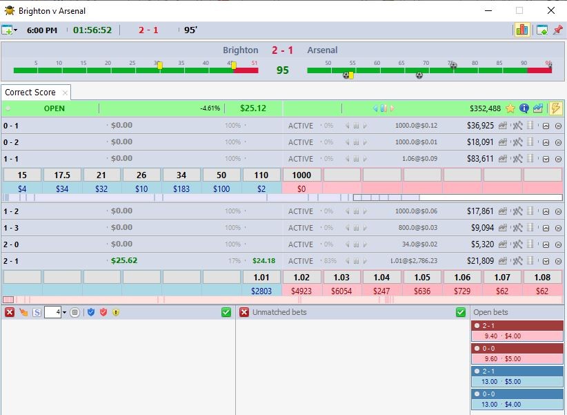
Task: Click the tools icon in 1 - 3 row
Action: coord(517,228)
